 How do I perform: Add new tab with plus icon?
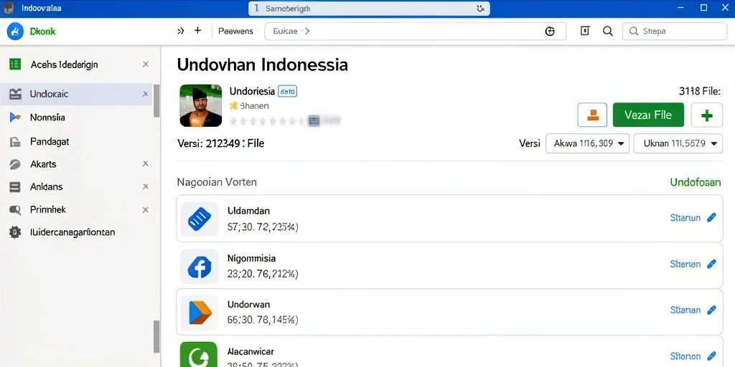click(198, 31)
